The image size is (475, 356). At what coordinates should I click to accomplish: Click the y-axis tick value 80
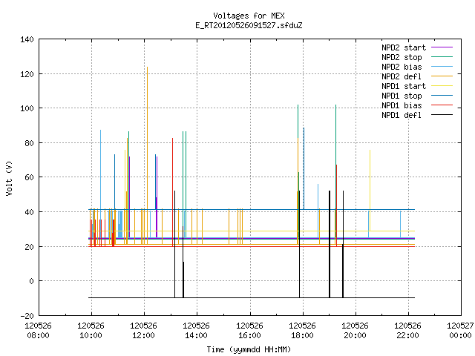(29, 143)
